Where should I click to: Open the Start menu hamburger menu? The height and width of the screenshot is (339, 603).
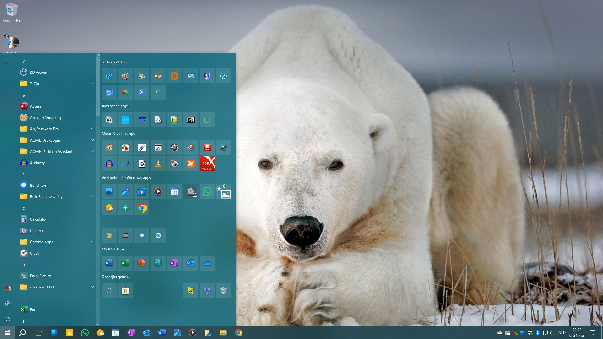pyautogui.click(x=8, y=62)
